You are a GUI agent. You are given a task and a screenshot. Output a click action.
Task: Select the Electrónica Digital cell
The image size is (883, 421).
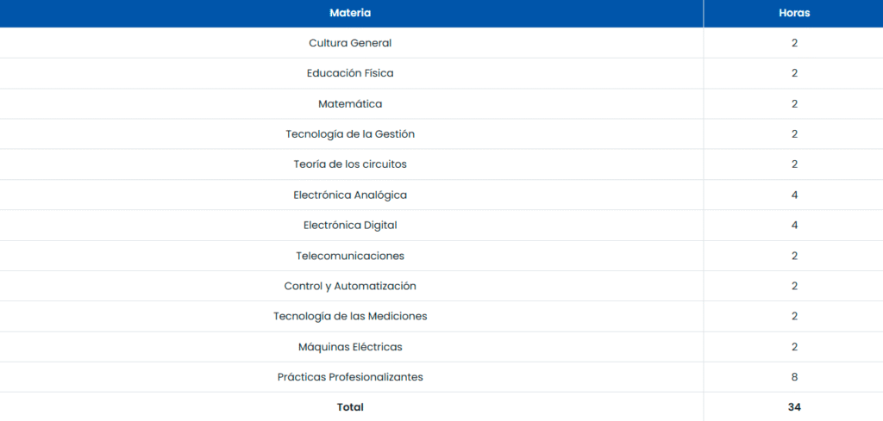[350, 226]
